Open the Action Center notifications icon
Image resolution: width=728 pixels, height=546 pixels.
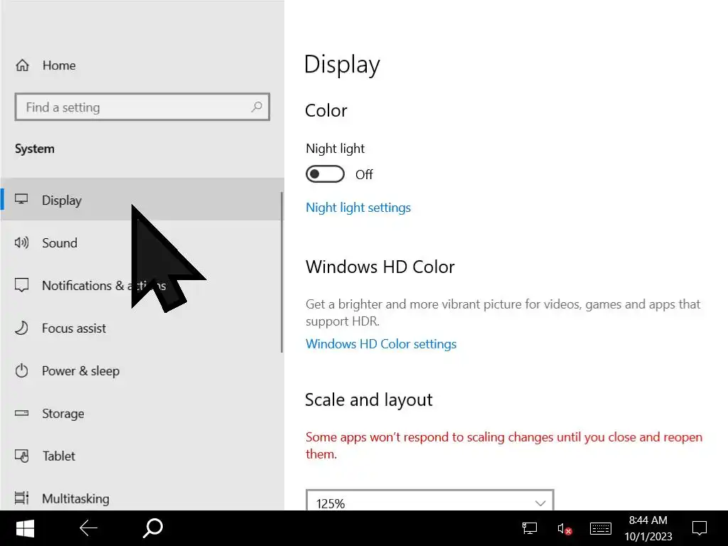click(700, 528)
